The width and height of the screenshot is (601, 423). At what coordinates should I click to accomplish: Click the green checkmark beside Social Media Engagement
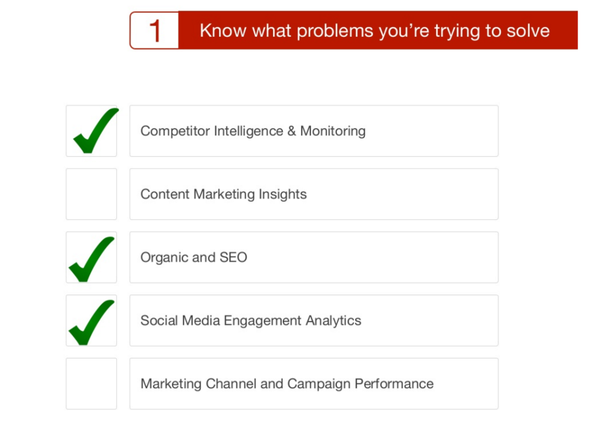click(x=91, y=323)
